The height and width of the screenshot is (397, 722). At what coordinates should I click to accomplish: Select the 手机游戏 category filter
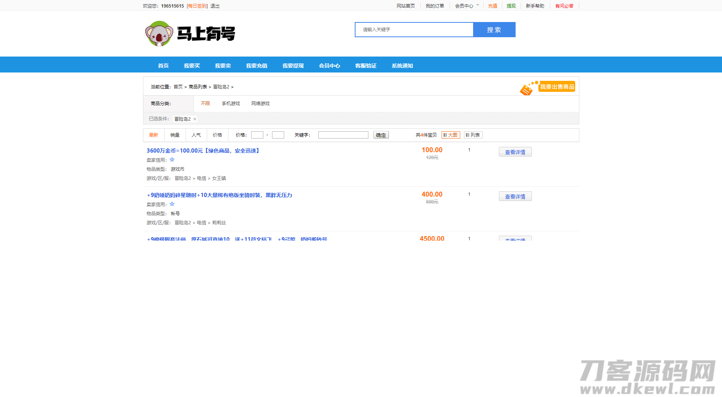pyautogui.click(x=231, y=103)
